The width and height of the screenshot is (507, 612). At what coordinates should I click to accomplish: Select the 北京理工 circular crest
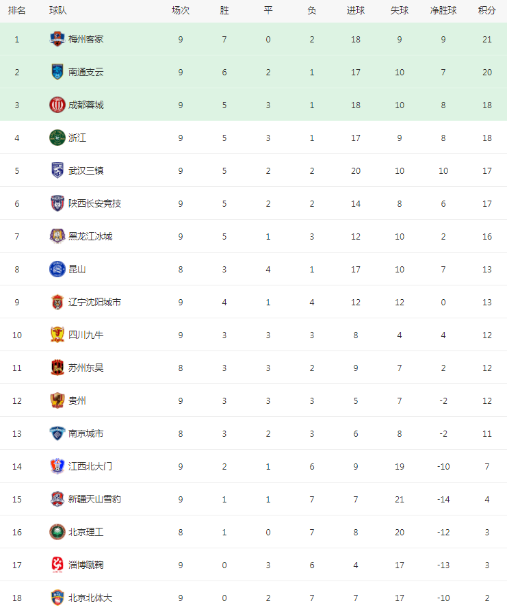[x=57, y=532]
